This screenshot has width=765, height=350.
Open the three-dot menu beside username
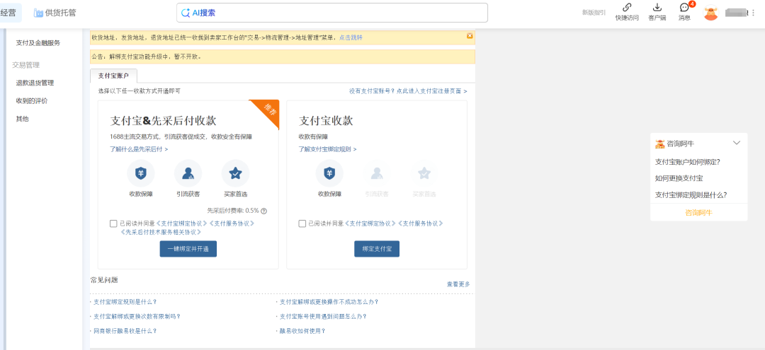pyautogui.click(x=753, y=13)
